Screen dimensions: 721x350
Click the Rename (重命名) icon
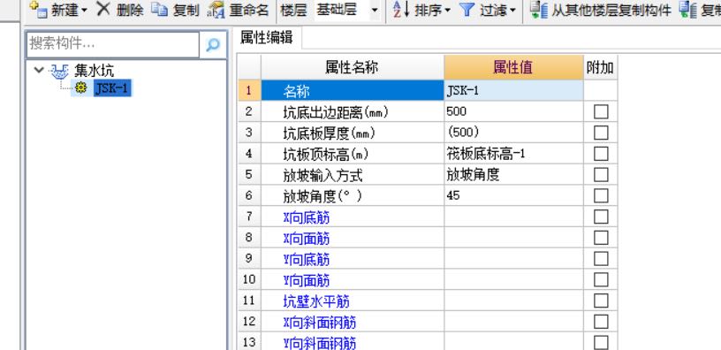click(x=216, y=9)
